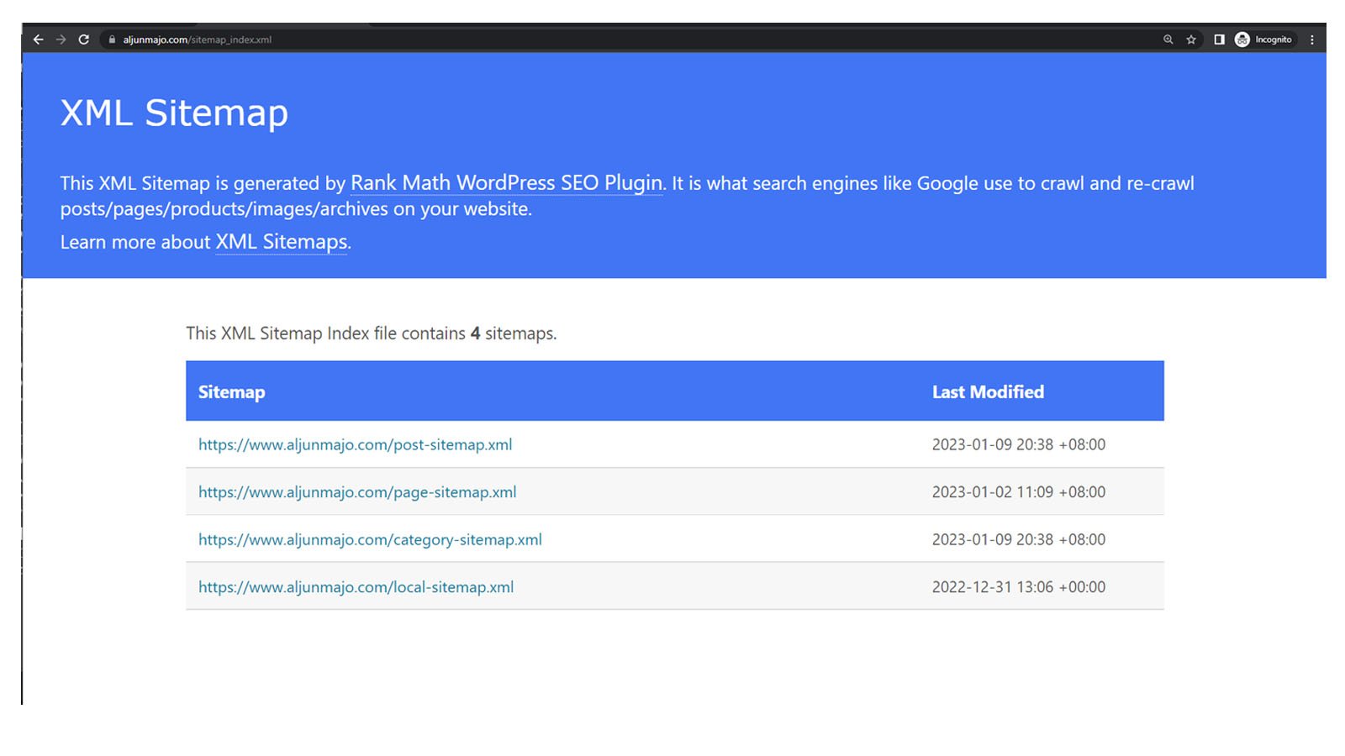Screen dimensions: 1345x756
Task: Click the Last Modified column header
Action: pyautogui.click(x=987, y=391)
